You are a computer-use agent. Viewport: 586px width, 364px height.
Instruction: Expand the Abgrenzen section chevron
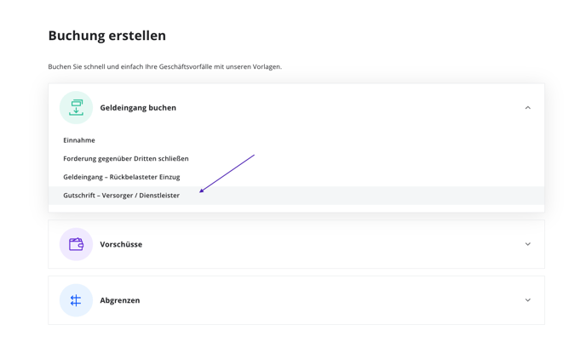(x=528, y=300)
